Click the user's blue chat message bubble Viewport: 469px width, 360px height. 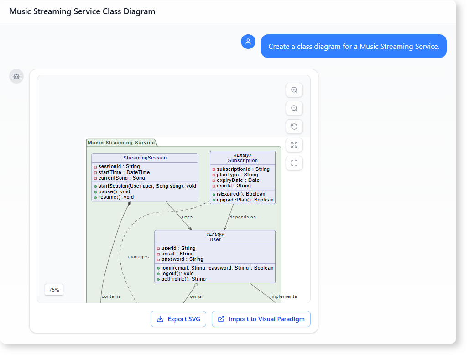point(354,46)
